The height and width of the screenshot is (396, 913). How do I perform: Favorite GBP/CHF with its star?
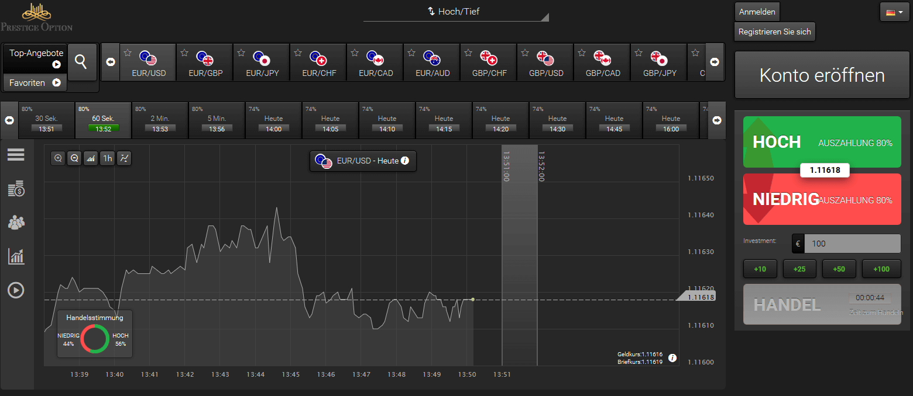468,53
